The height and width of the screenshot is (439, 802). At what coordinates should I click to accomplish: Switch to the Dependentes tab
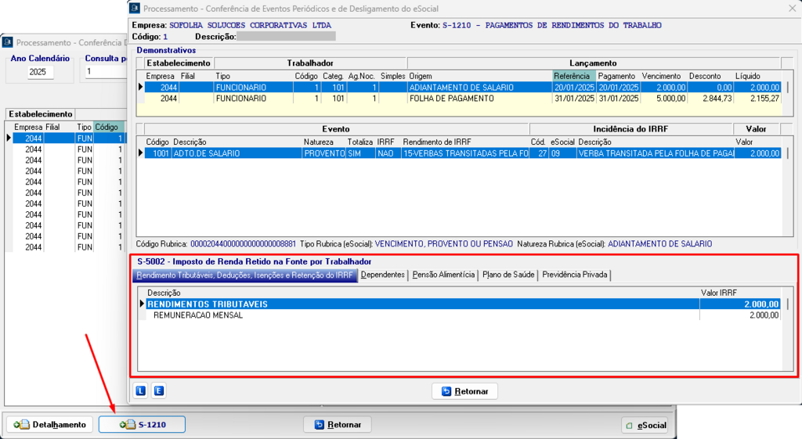click(x=382, y=275)
